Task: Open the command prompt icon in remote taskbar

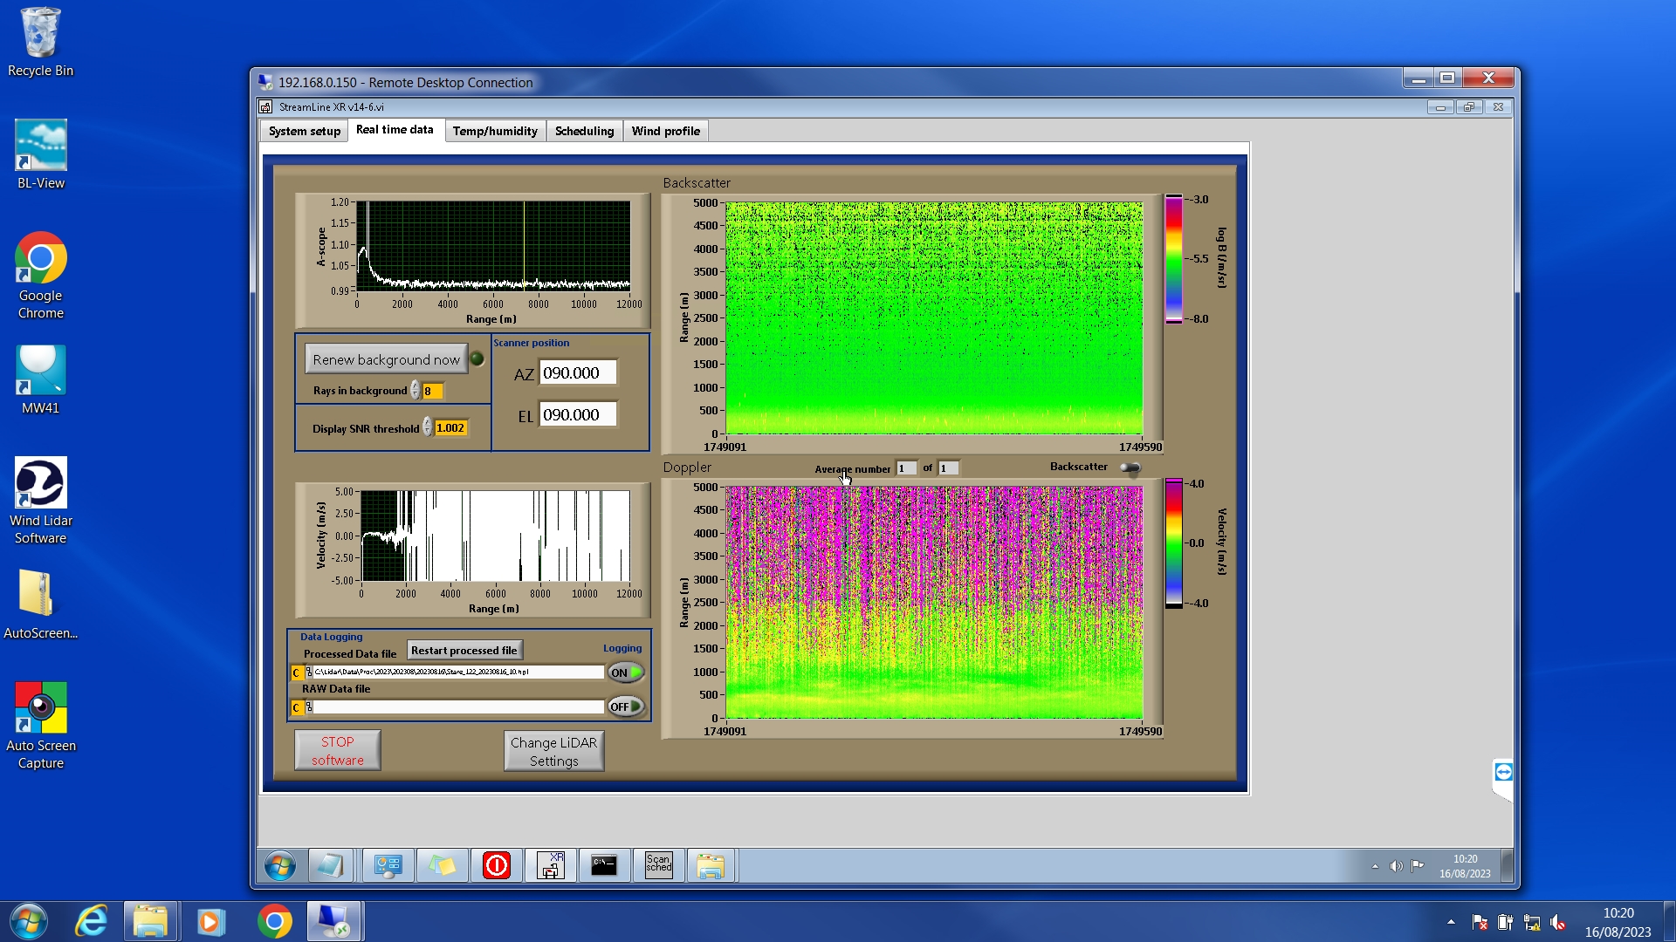Action: (x=604, y=865)
